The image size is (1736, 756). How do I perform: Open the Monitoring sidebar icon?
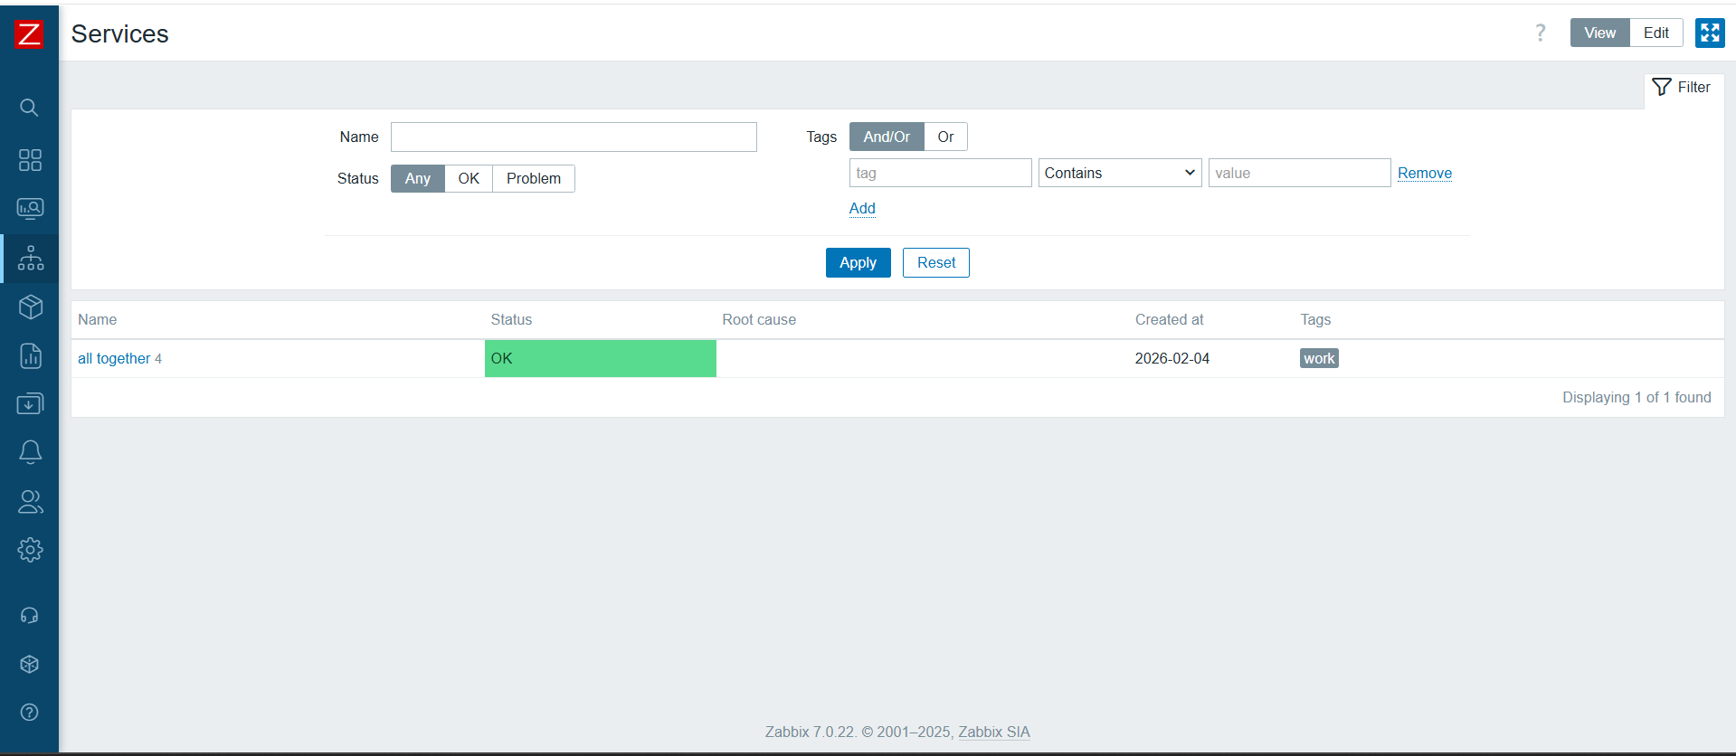coord(30,209)
